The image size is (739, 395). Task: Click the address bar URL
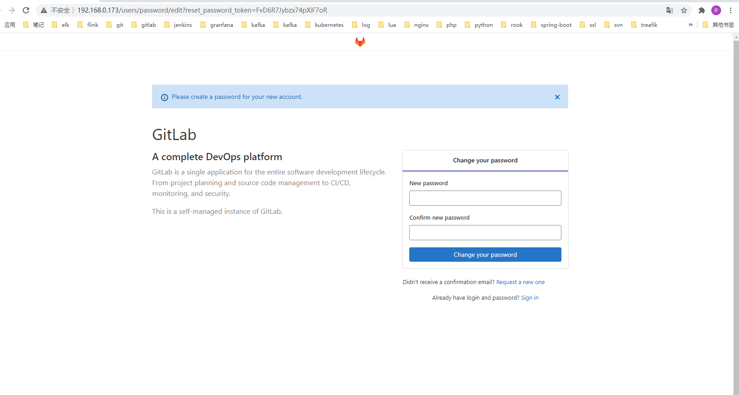pos(202,10)
